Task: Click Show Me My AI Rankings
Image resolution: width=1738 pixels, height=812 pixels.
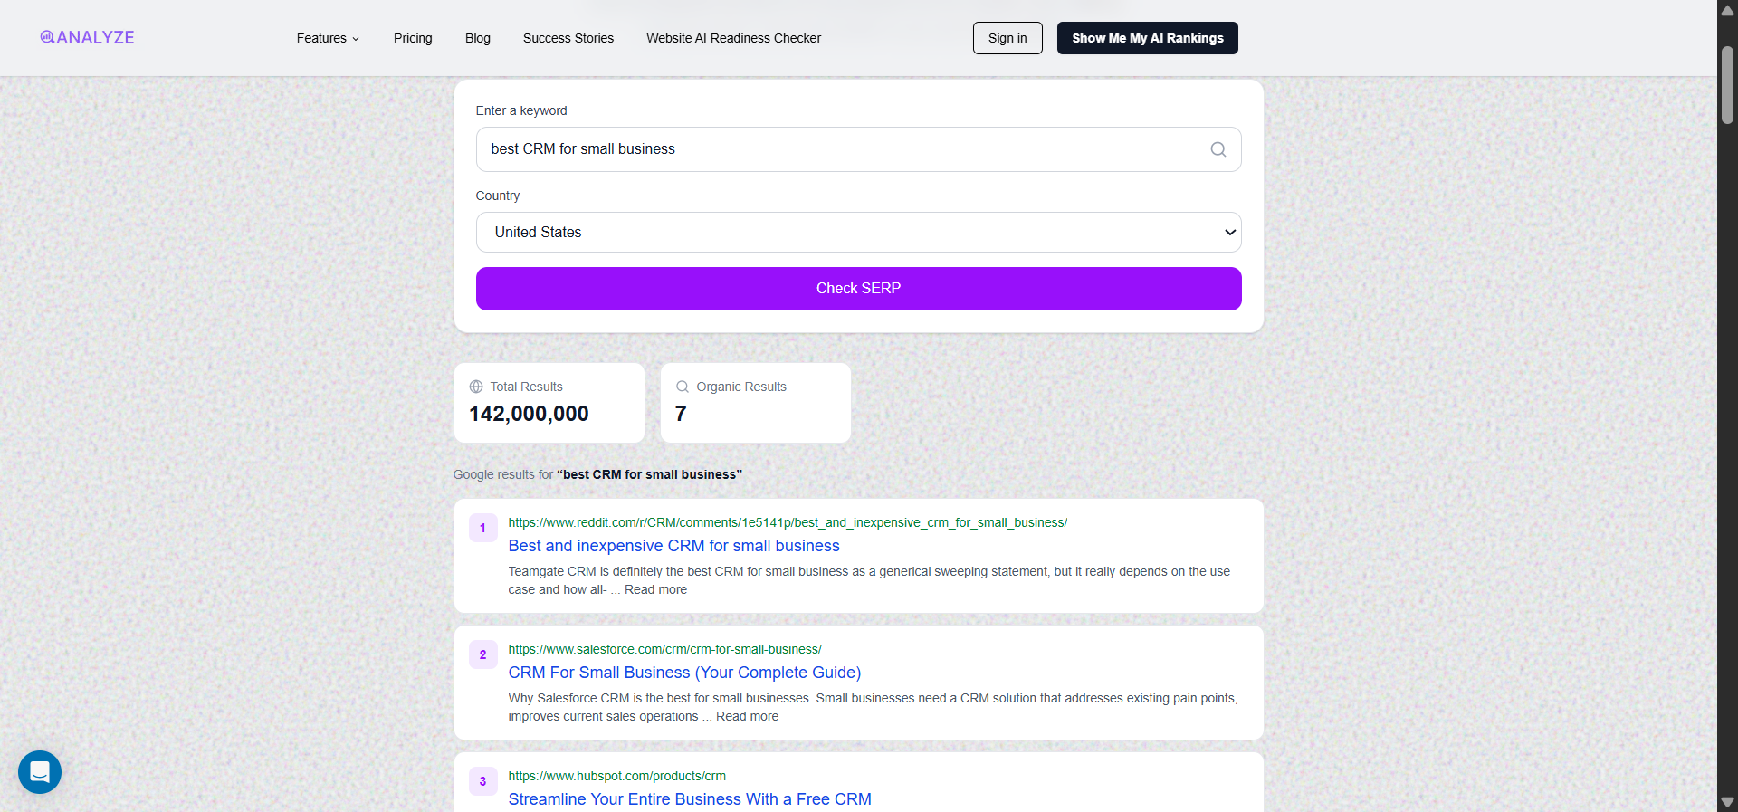Action: (x=1147, y=38)
